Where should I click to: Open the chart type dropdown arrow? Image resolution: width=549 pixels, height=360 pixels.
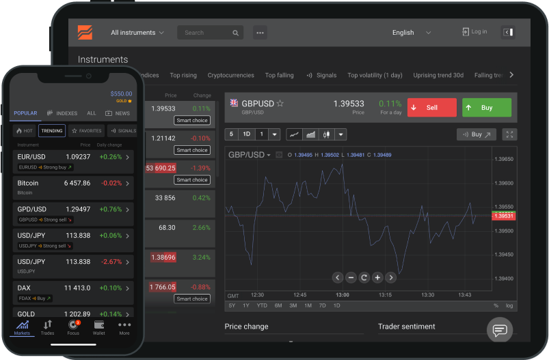click(x=340, y=134)
